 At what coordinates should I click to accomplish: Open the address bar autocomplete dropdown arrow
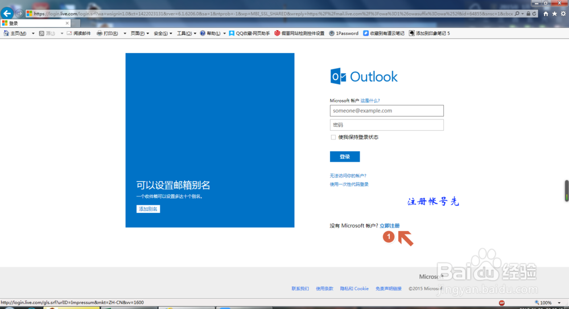click(x=522, y=14)
